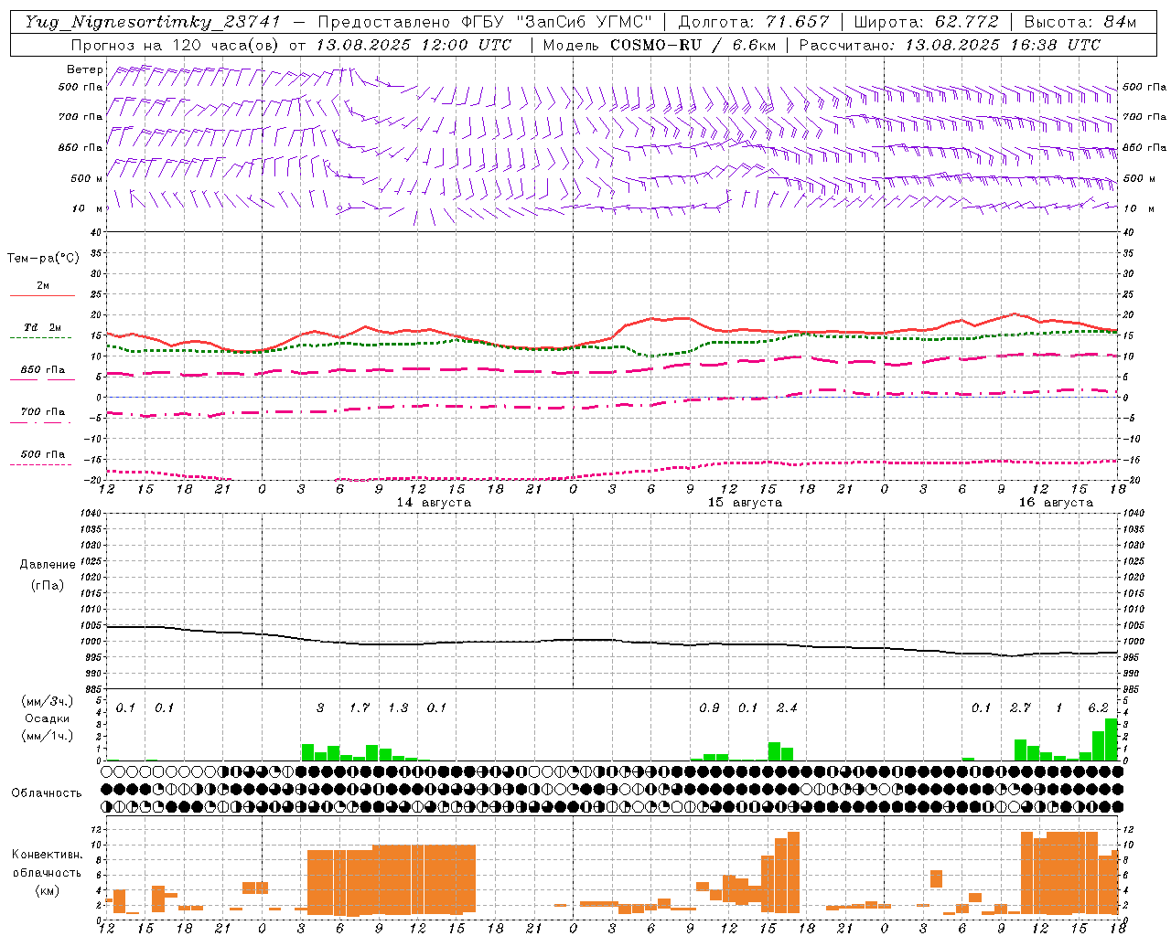1171x936 pixels.
Task: Click the precipitation value '1.7'
Action: coord(360,707)
